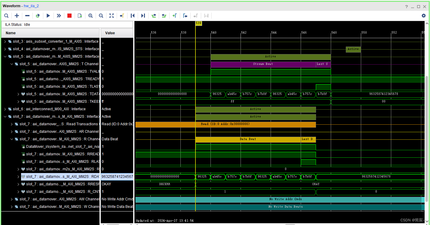Click the yellow Data Beat block

[248, 139]
